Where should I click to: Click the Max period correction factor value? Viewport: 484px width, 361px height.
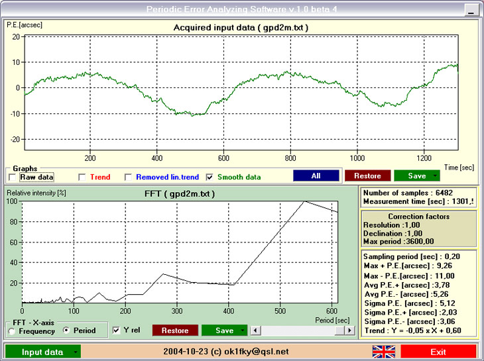click(420, 241)
